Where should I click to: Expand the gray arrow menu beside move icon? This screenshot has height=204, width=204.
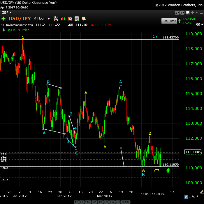click(197, 13)
